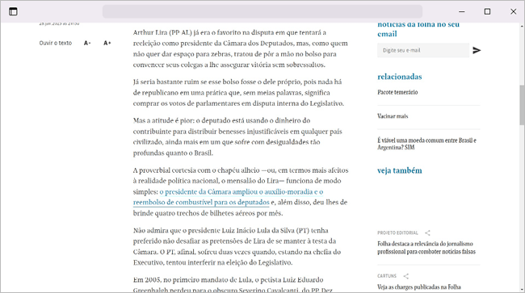The width and height of the screenshot is (525, 293).
Task: Open 'Folha destaca a relevância do jornalismo' article
Action: (x=426, y=248)
